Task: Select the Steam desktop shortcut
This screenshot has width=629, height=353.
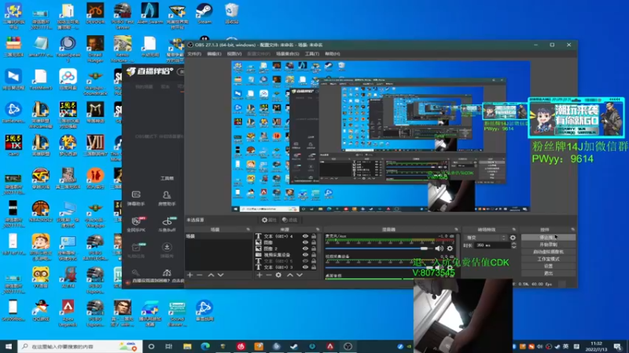Action: coord(204,13)
